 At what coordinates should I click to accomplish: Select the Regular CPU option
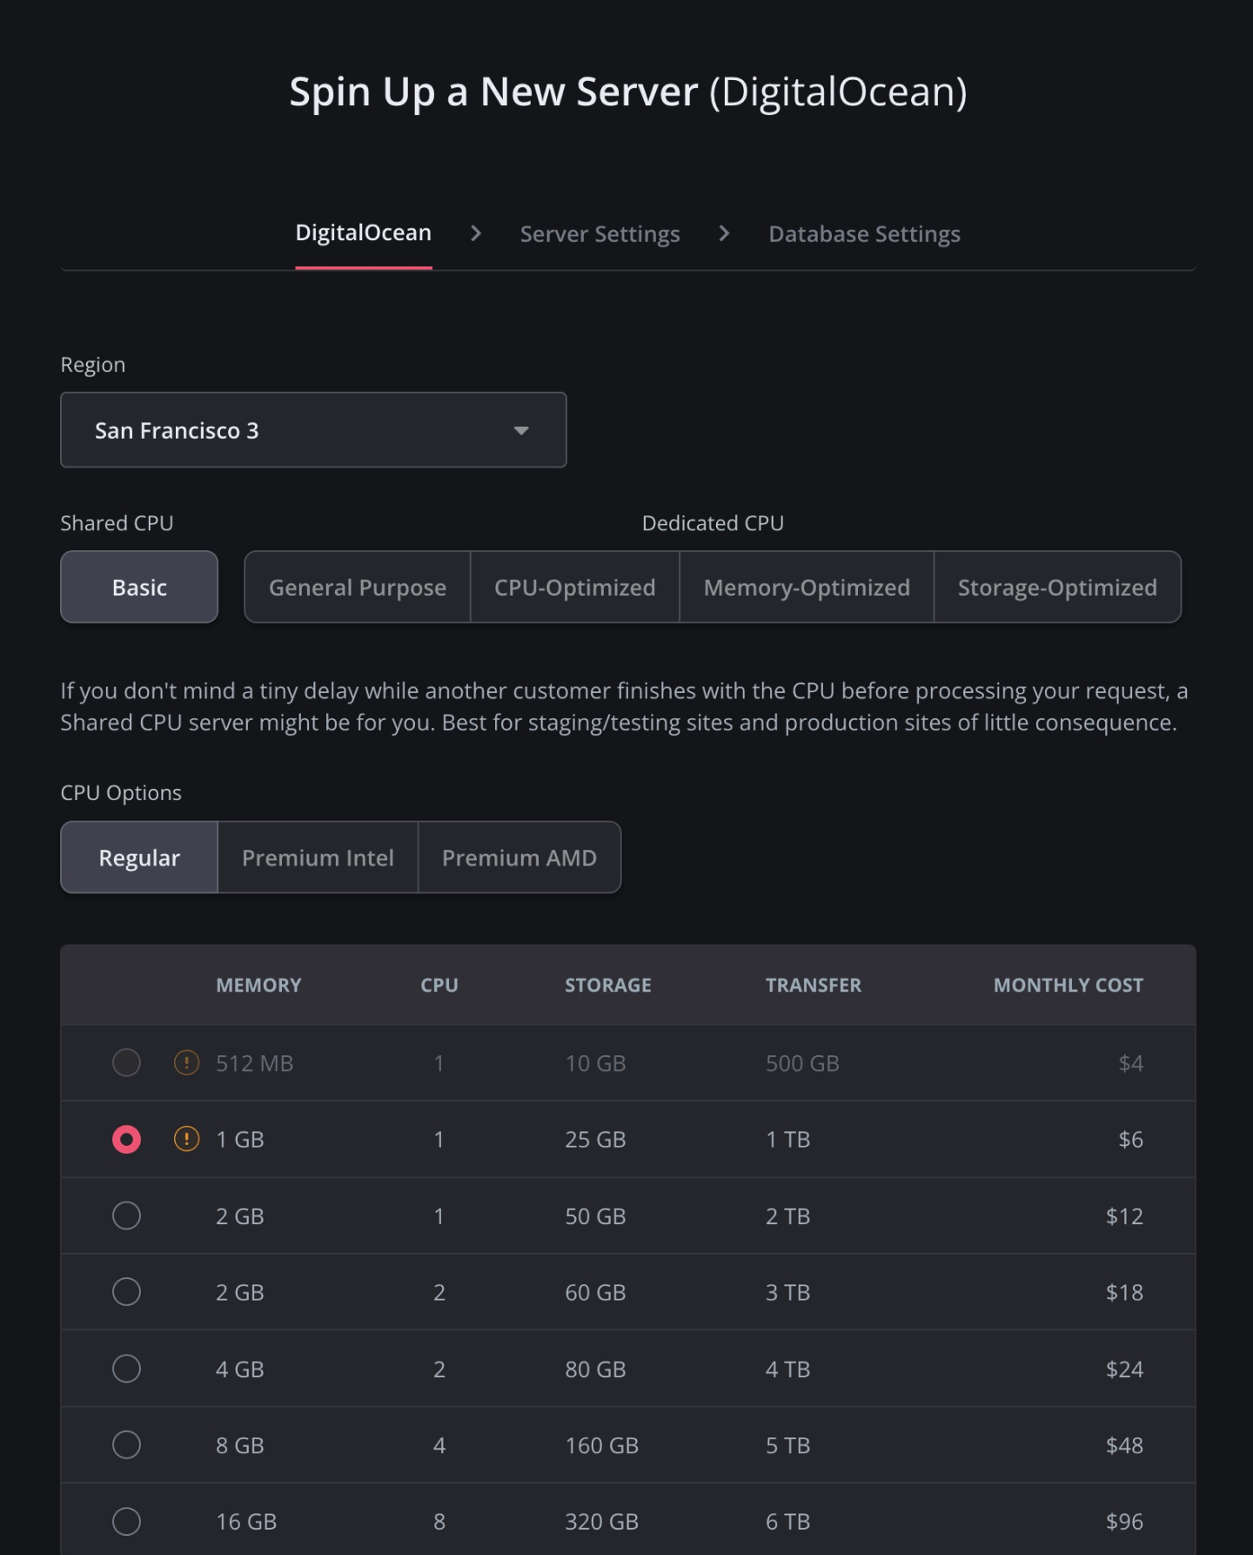pyautogui.click(x=139, y=858)
